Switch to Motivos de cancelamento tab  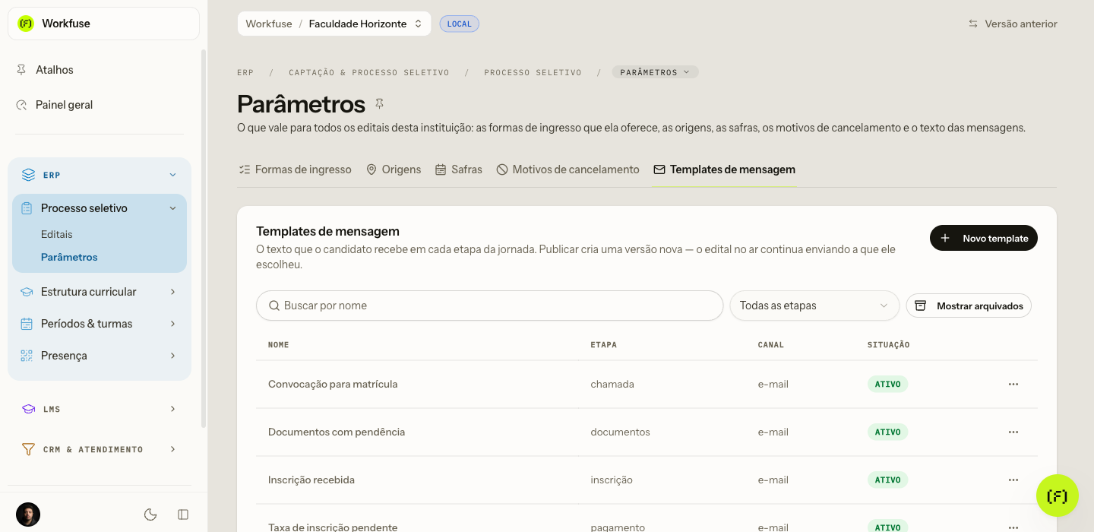[x=568, y=169]
